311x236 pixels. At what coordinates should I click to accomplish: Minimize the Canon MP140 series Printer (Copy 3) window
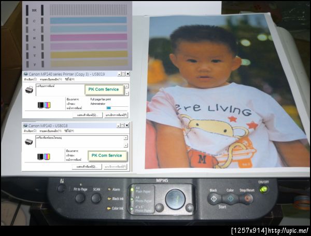pos(119,74)
